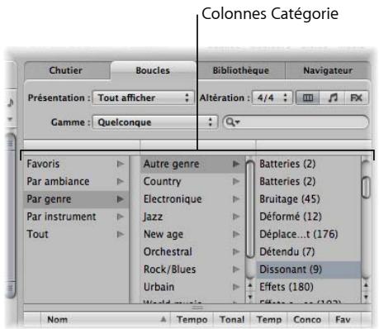Select the New age genre
Viewport: 379px width, 329px height.
pyautogui.click(x=192, y=235)
